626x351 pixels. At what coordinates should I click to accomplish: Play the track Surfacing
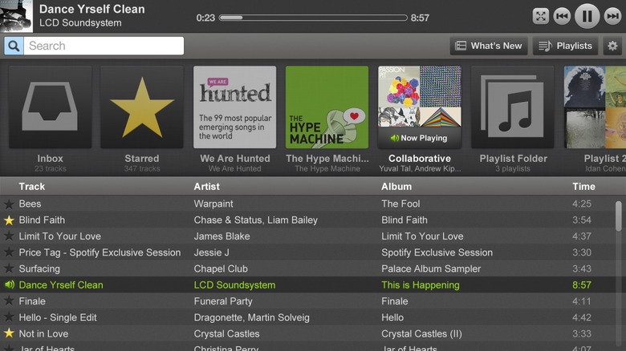tap(39, 268)
